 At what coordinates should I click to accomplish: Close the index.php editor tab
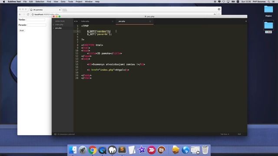click(x=113, y=21)
